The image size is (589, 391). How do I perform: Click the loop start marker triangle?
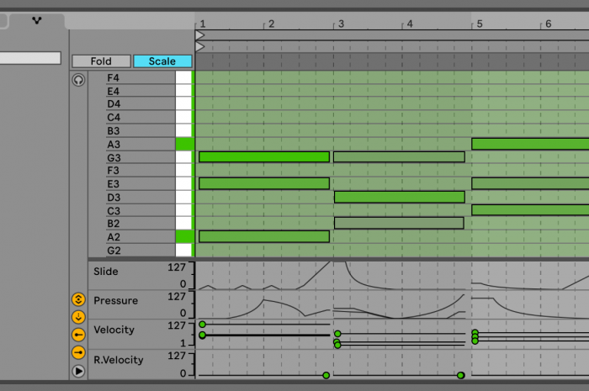coord(200,35)
